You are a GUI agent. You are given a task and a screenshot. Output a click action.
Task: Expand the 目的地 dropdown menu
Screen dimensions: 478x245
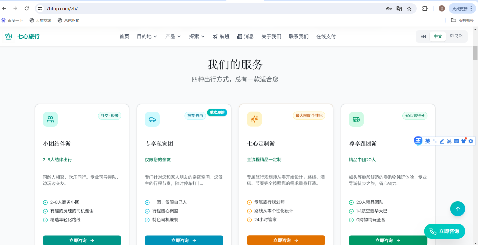[x=147, y=36]
